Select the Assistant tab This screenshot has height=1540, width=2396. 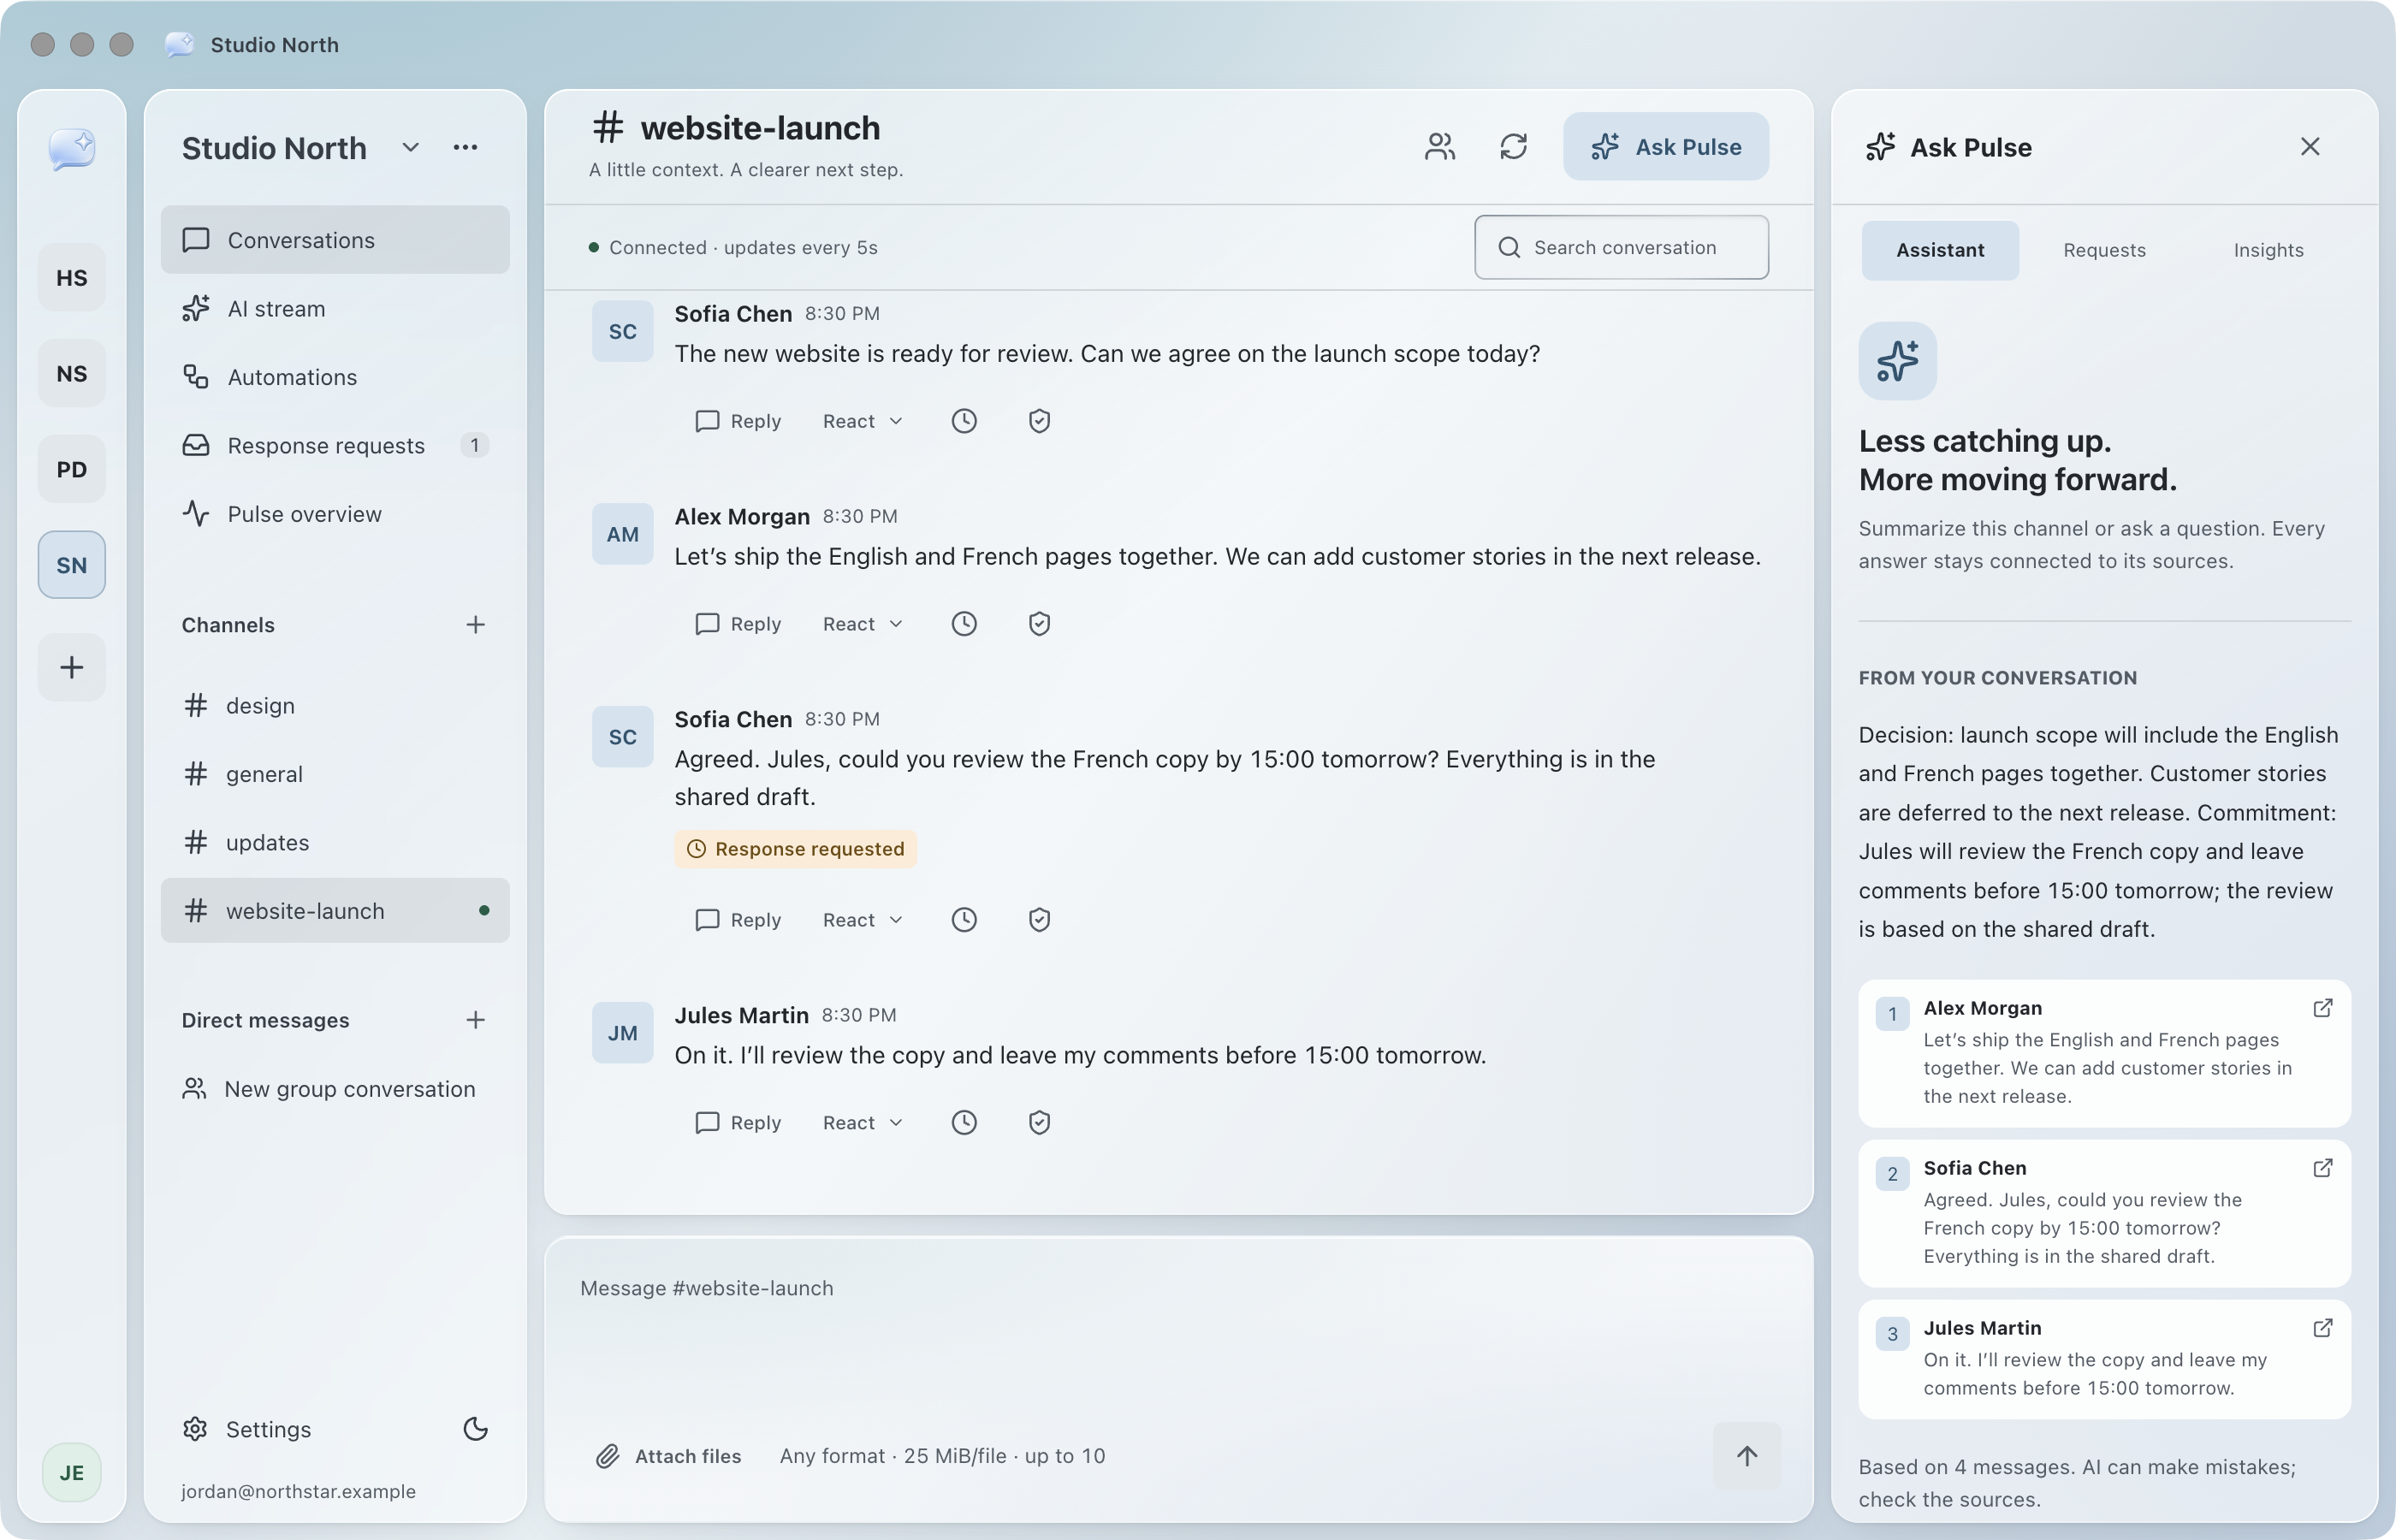1939,250
